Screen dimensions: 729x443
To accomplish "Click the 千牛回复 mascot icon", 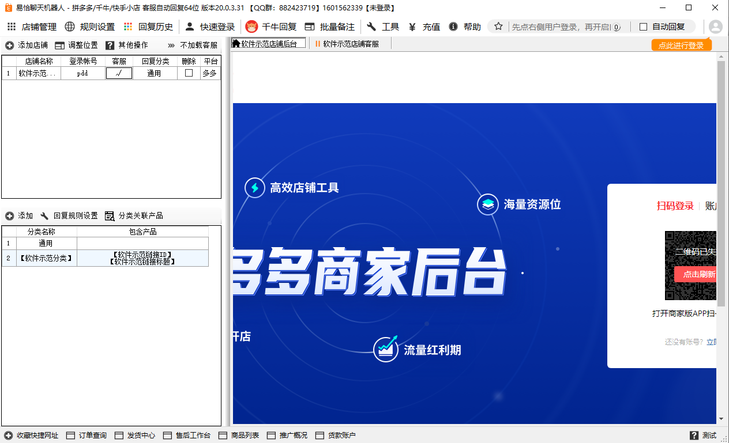I will pyautogui.click(x=251, y=26).
